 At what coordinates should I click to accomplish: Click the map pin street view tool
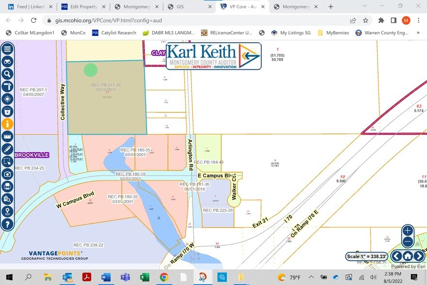[x=7, y=211]
